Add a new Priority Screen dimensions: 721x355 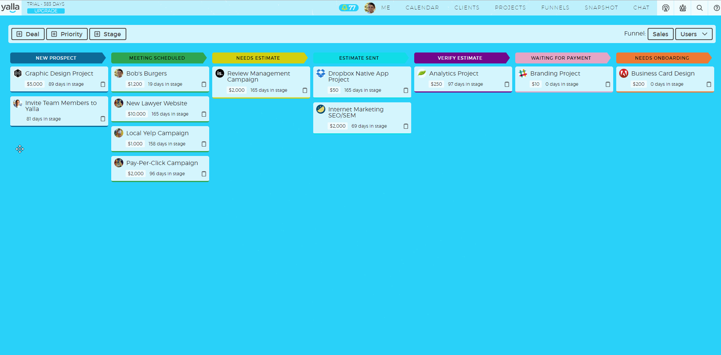pyautogui.click(x=67, y=34)
